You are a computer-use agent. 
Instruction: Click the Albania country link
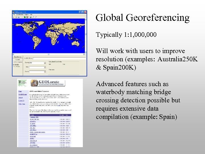point(32,121)
